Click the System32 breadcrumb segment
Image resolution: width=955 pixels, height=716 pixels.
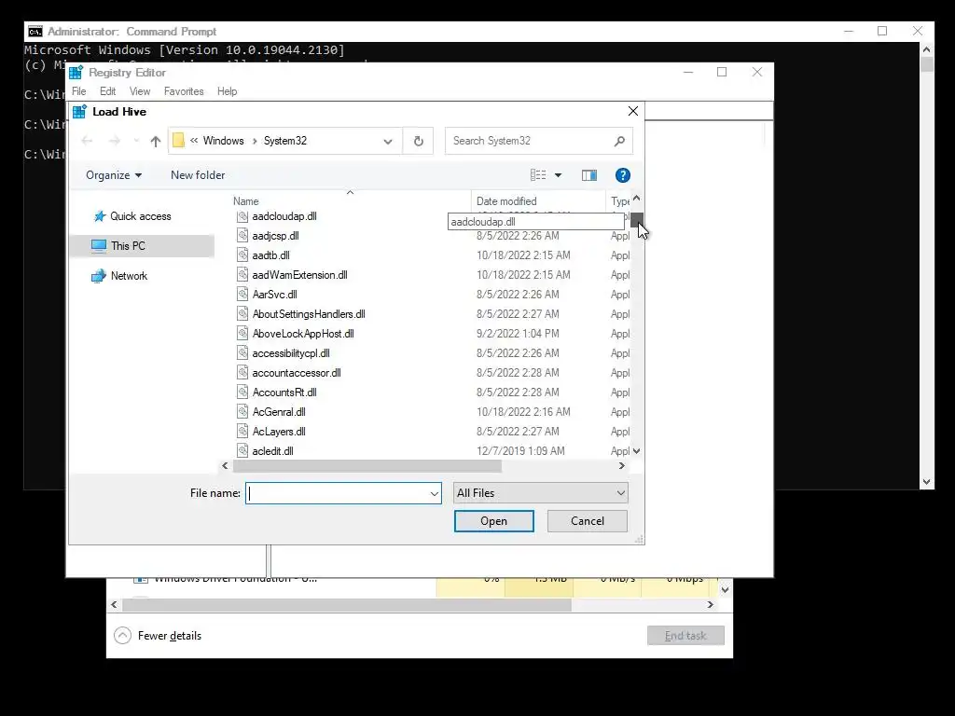(285, 141)
